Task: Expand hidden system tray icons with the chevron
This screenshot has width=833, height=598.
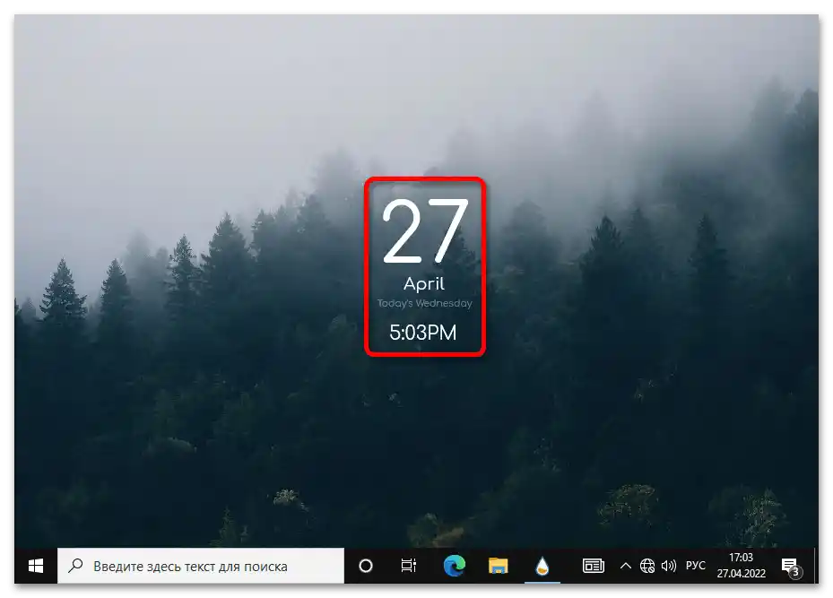Action: [626, 566]
